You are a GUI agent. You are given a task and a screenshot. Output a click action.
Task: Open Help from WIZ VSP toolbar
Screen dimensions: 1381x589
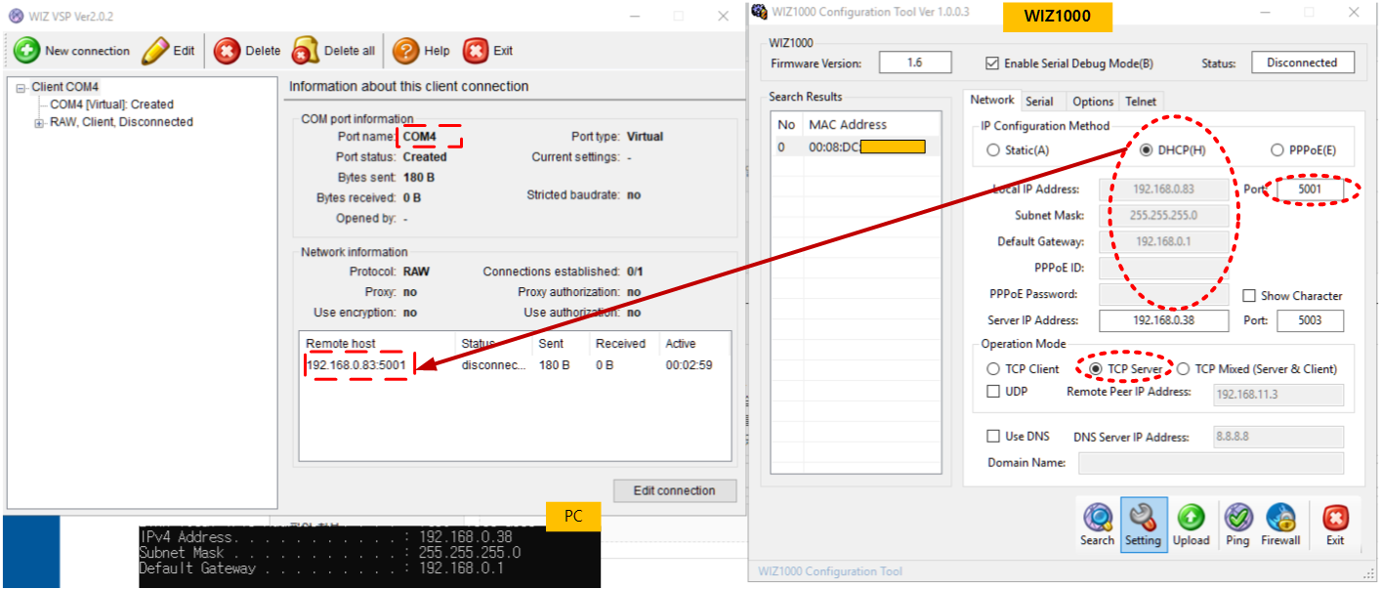pyautogui.click(x=405, y=51)
